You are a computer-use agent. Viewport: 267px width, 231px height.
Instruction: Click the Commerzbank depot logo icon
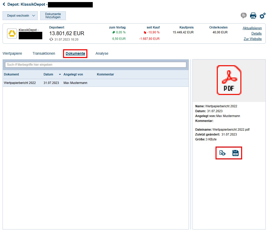pyautogui.click(x=12, y=34)
